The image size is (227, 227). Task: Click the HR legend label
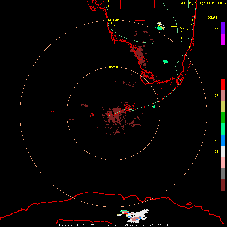tap(216, 118)
